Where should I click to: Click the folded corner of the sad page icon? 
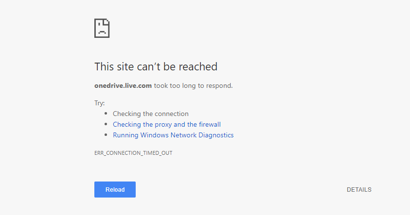[107, 22]
